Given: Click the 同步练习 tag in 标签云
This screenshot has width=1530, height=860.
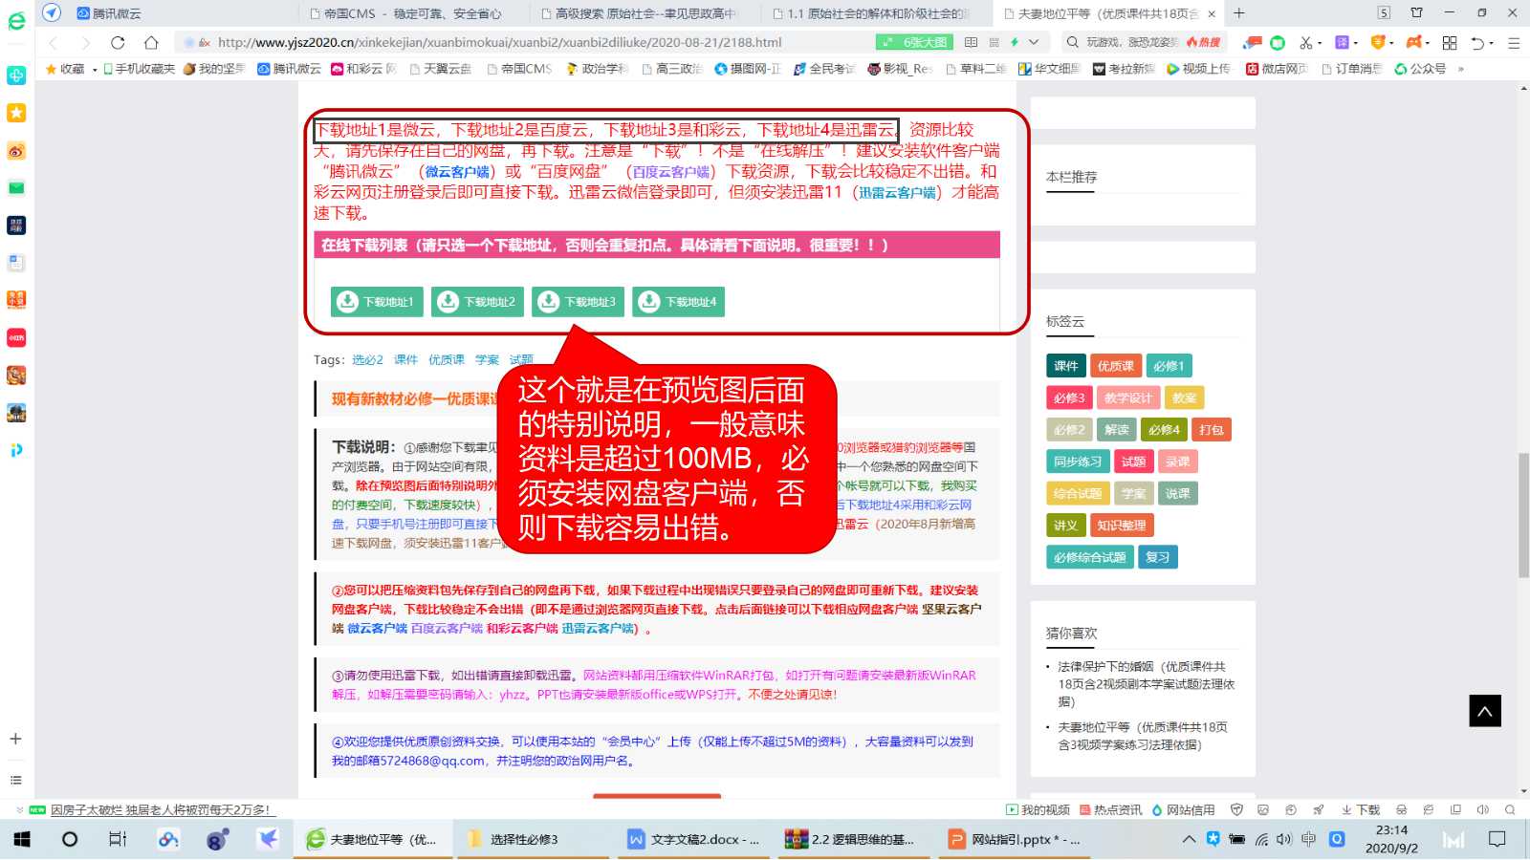Looking at the screenshot, I should (x=1077, y=462).
